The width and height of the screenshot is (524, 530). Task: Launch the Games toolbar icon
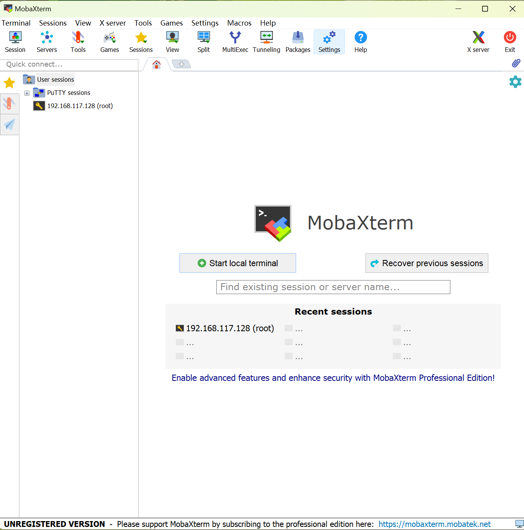(110, 42)
